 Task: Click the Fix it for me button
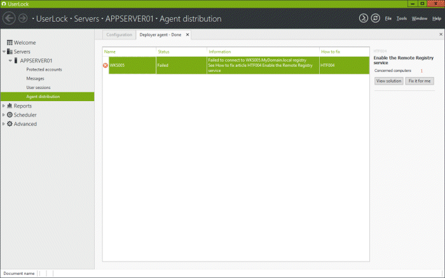coord(419,81)
